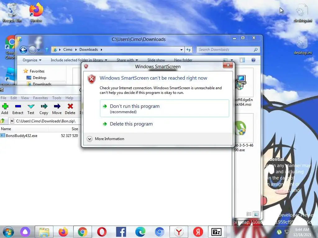Open Facebook icon on taskbar

click(121, 232)
